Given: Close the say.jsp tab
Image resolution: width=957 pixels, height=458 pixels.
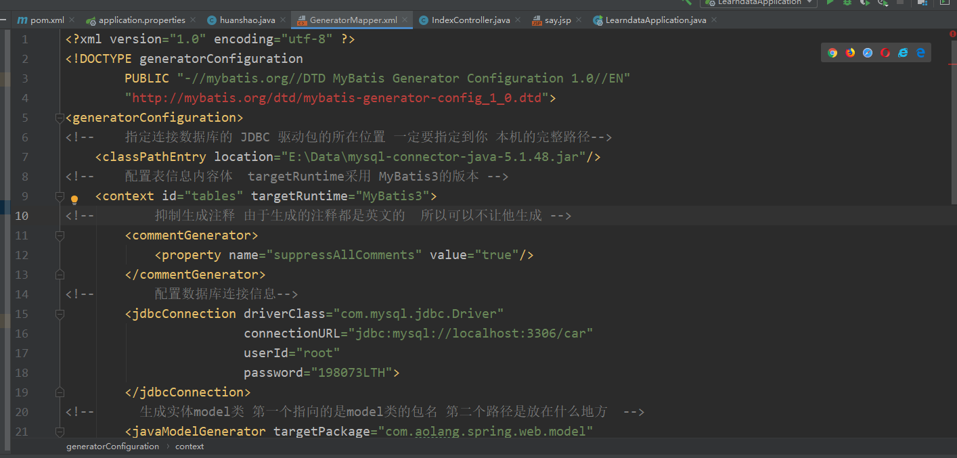Looking at the screenshot, I should 579,20.
